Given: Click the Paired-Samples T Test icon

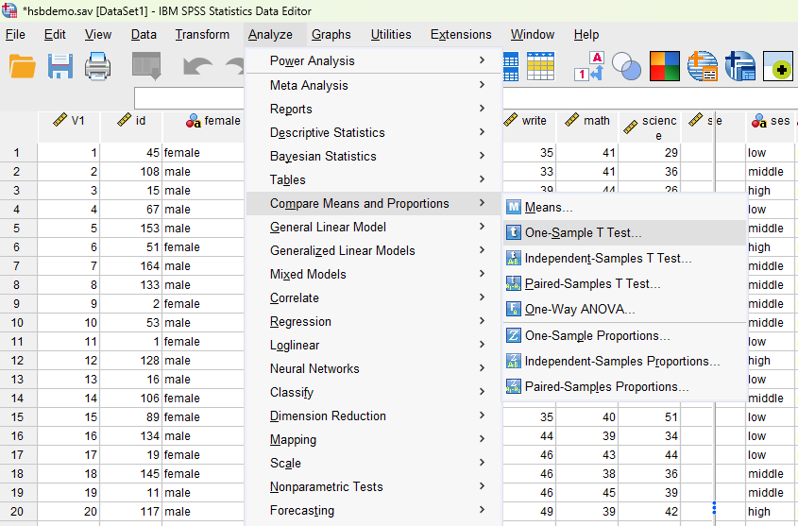Looking at the screenshot, I should [x=514, y=283].
